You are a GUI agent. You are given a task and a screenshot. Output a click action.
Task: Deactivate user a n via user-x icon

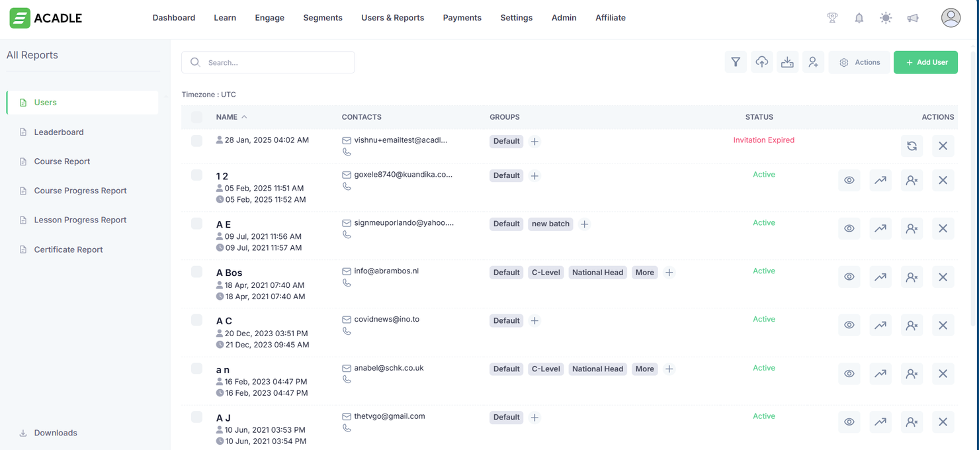912,373
